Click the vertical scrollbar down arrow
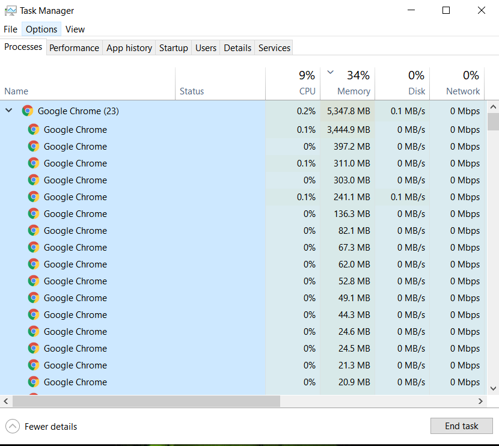499x446 pixels. click(x=493, y=388)
